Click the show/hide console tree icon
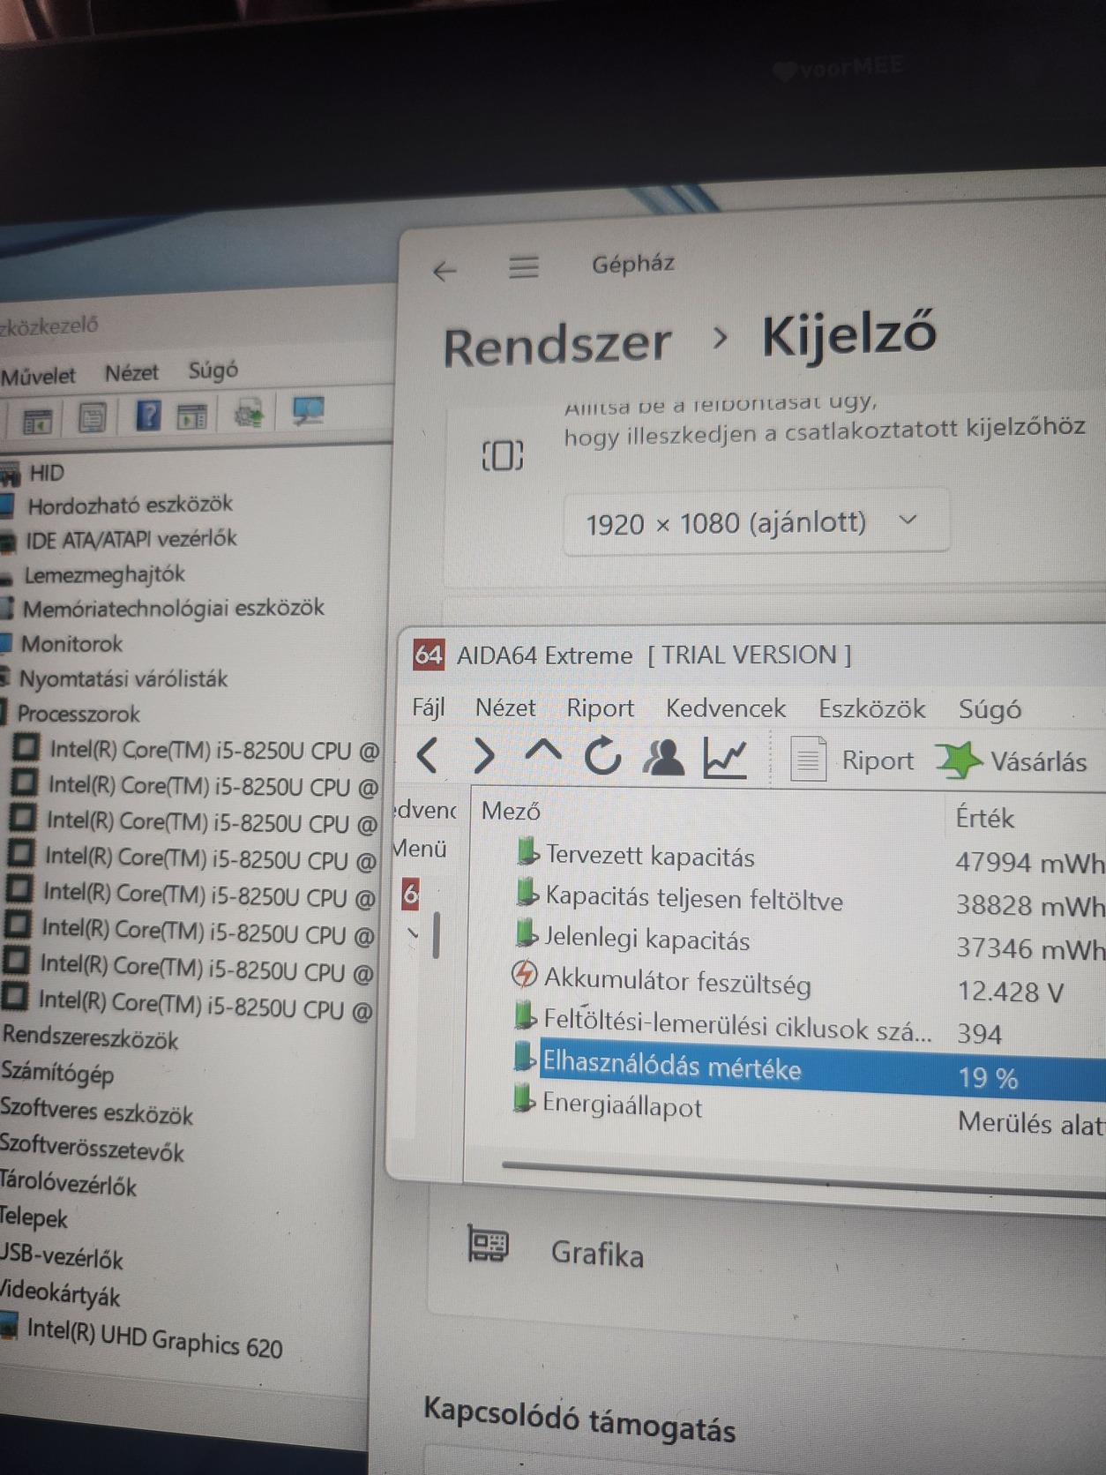The width and height of the screenshot is (1106, 1475). click(37, 422)
